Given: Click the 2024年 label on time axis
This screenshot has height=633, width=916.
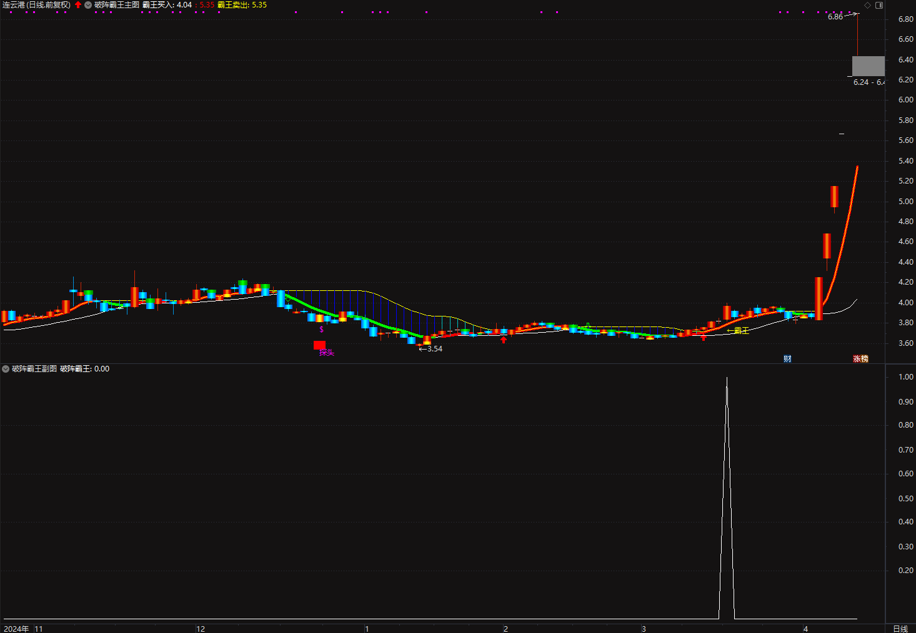Looking at the screenshot, I should [x=16, y=629].
